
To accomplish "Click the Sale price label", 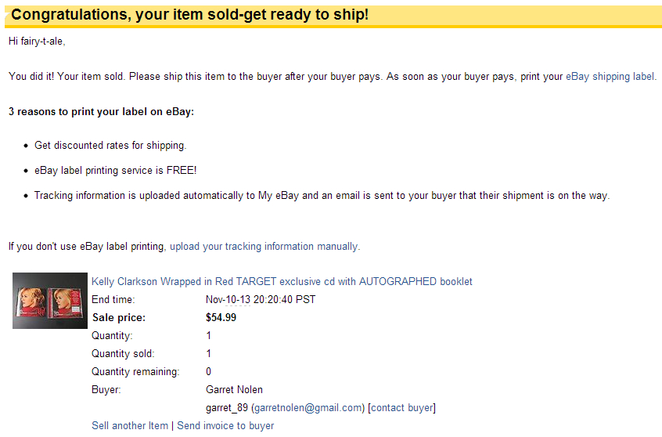I will tap(119, 318).
